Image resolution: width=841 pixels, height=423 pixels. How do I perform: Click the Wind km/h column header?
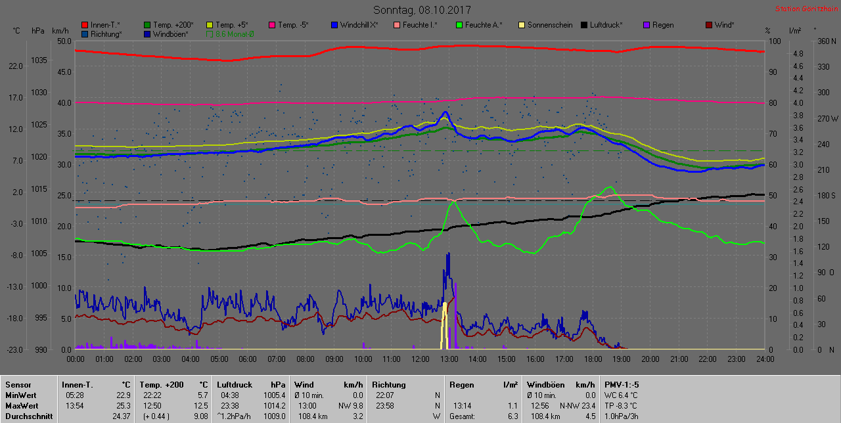pos(329,384)
